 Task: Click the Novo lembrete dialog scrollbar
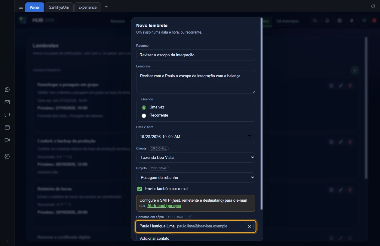262,114
